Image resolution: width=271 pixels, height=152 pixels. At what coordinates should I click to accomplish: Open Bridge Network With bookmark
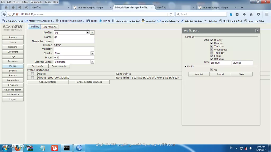[x=70, y=21]
